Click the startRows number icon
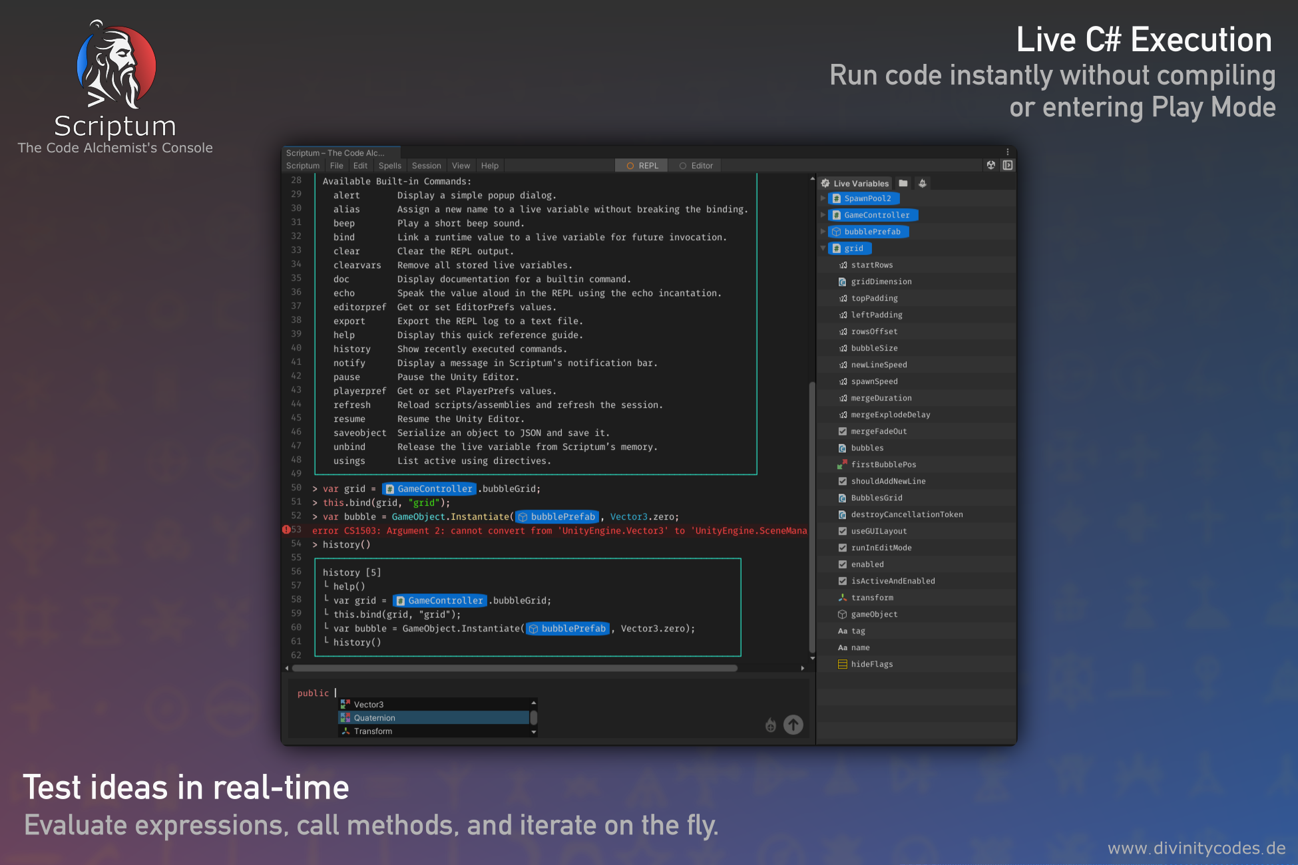This screenshot has height=865, width=1298. click(x=843, y=265)
